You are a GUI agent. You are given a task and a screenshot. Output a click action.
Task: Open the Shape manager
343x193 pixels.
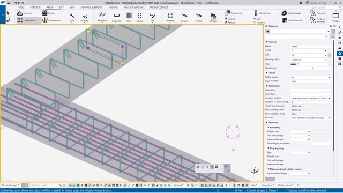tap(213, 18)
